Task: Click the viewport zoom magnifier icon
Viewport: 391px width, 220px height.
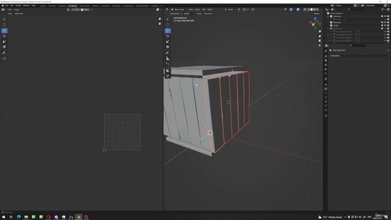Action: [x=320, y=32]
